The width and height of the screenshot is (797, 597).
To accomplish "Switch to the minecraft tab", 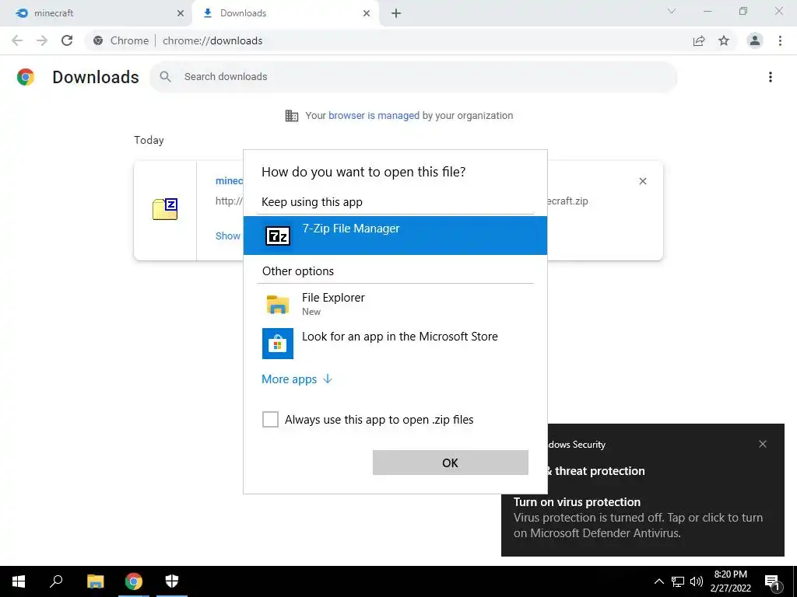I will click(x=95, y=13).
